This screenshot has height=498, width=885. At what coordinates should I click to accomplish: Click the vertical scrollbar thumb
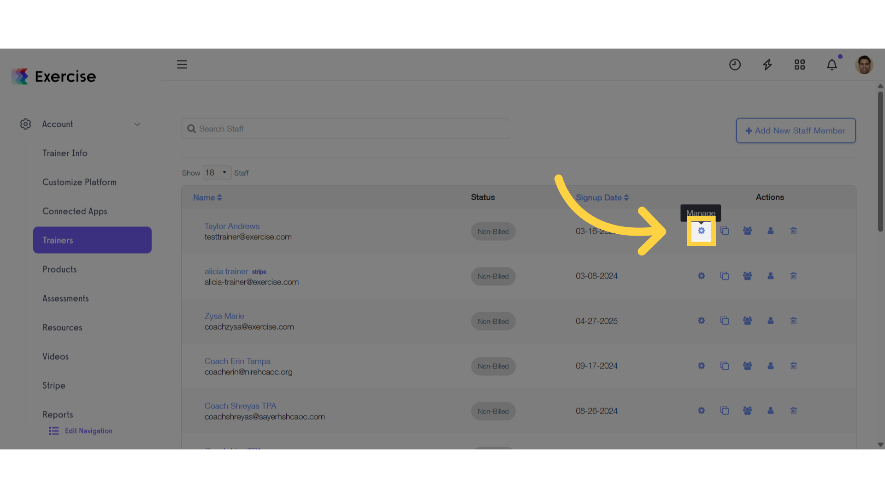[880, 161]
